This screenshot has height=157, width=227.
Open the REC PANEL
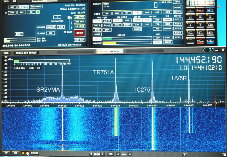36,7
